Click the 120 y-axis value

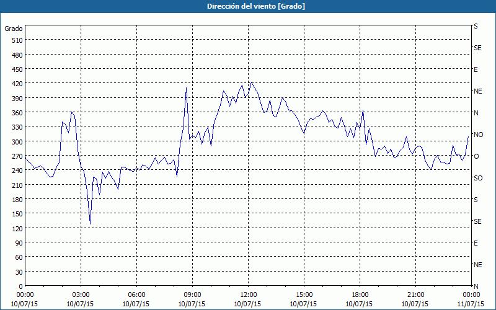pyautogui.click(x=17, y=228)
